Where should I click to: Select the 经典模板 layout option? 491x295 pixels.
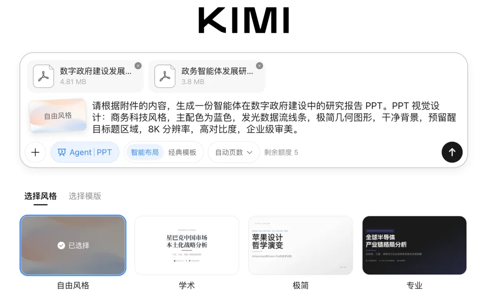click(182, 152)
